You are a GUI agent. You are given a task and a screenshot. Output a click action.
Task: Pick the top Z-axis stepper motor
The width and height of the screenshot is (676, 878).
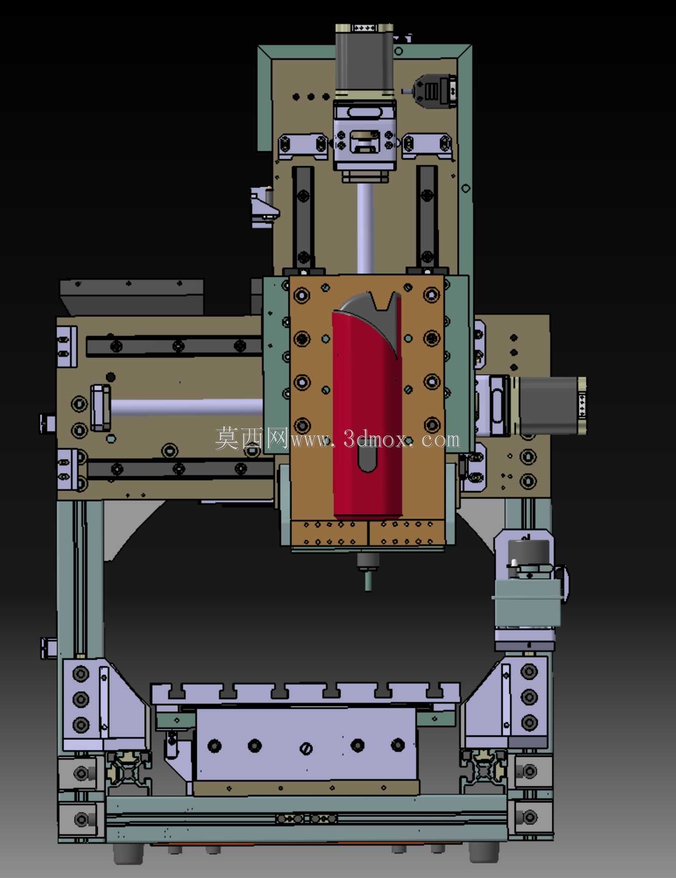tap(364, 61)
